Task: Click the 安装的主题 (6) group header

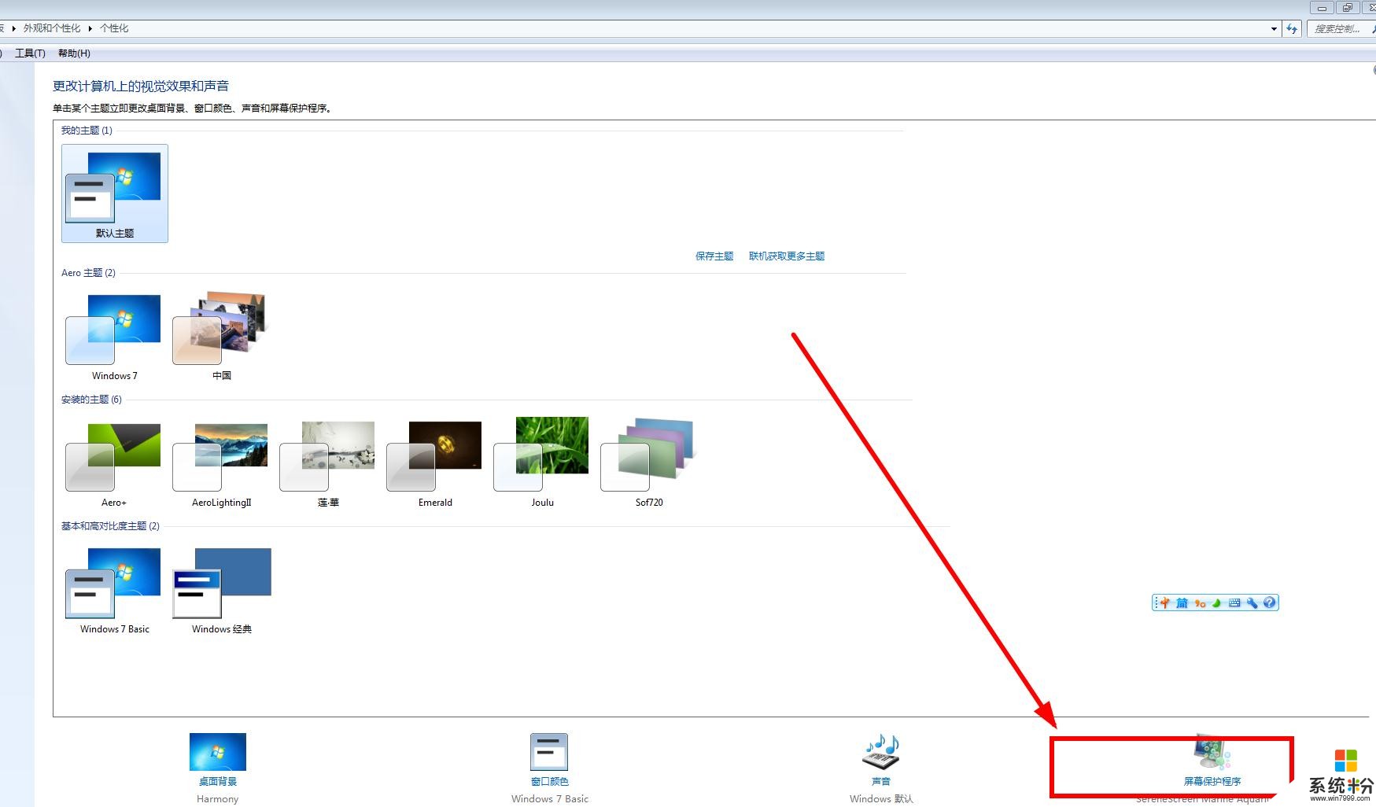Action: pyautogui.click(x=91, y=400)
